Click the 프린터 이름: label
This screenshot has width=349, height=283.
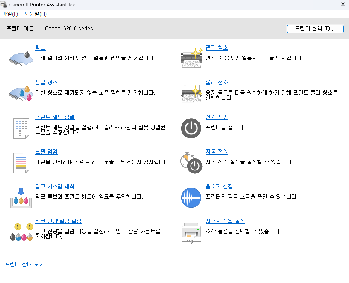tap(21, 28)
